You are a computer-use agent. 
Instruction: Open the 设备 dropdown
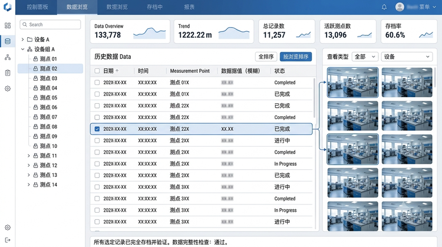click(407, 57)
